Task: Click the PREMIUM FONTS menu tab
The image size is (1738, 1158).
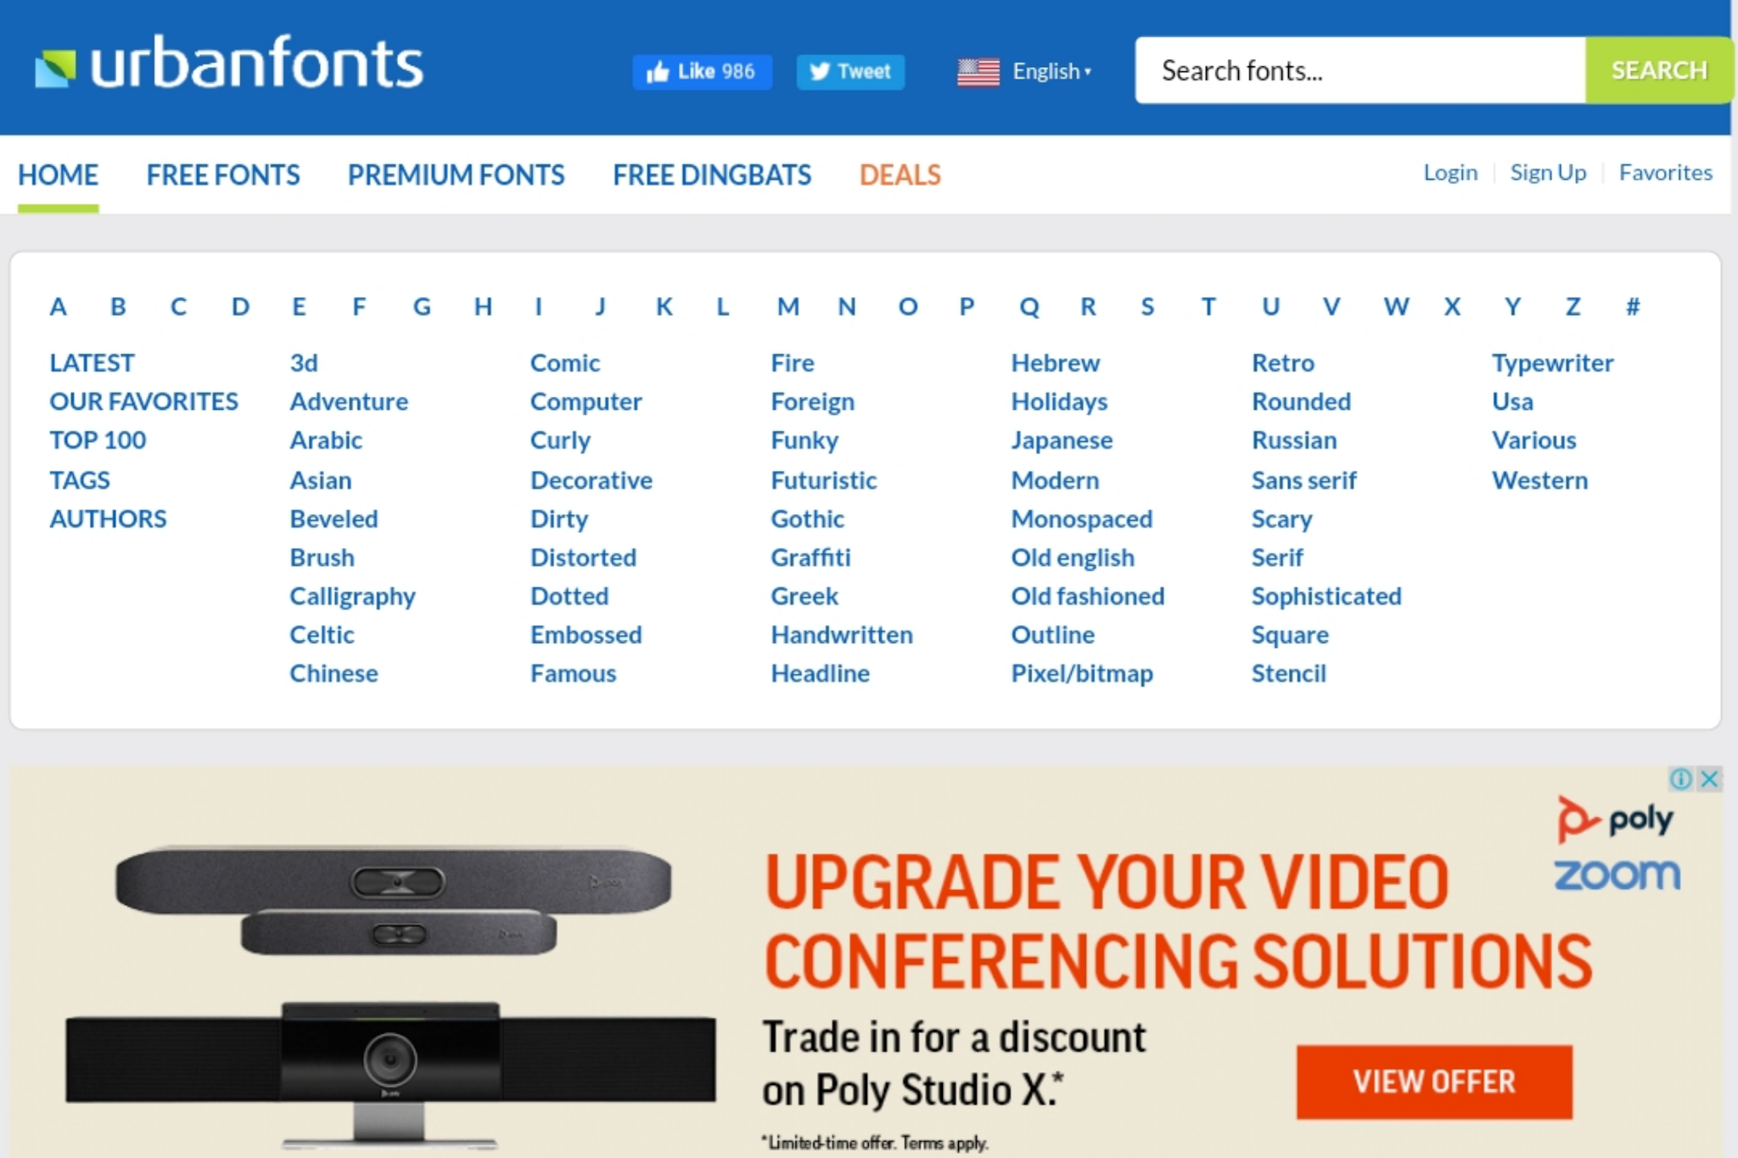Action: [x=457, y=172]
